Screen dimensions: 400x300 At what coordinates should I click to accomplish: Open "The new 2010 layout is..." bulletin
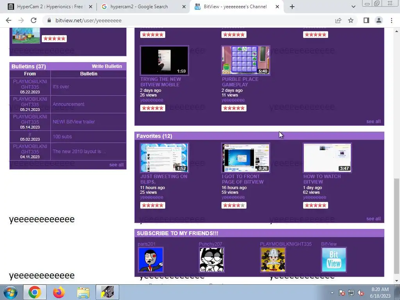pos(79,152)
